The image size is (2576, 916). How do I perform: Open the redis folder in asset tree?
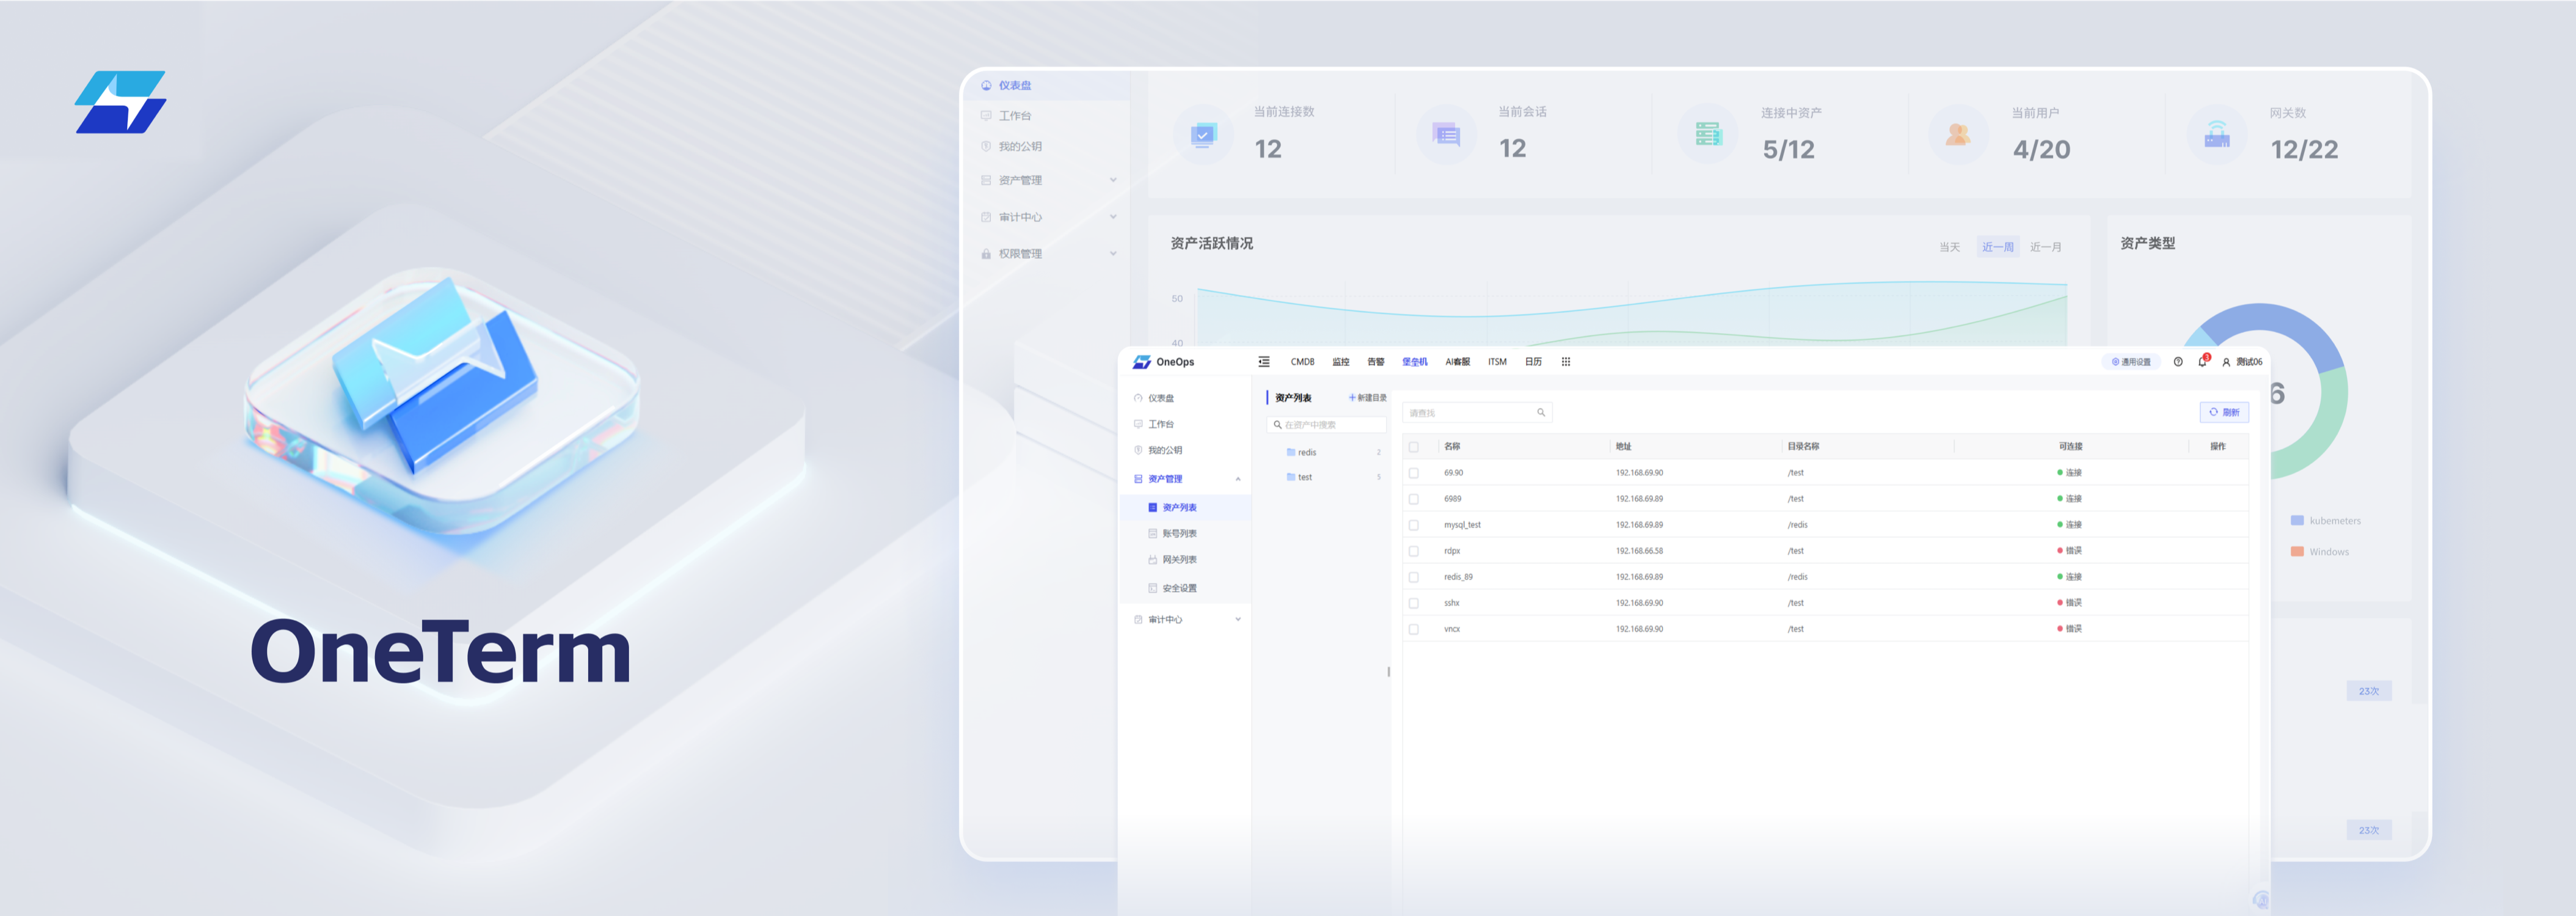pos(1306,452)
